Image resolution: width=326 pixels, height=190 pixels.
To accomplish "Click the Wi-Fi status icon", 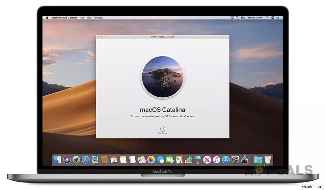I will [237, 17].
